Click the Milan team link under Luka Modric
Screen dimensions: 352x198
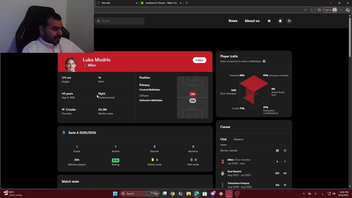pyautogui.click(x=92, y=65)
